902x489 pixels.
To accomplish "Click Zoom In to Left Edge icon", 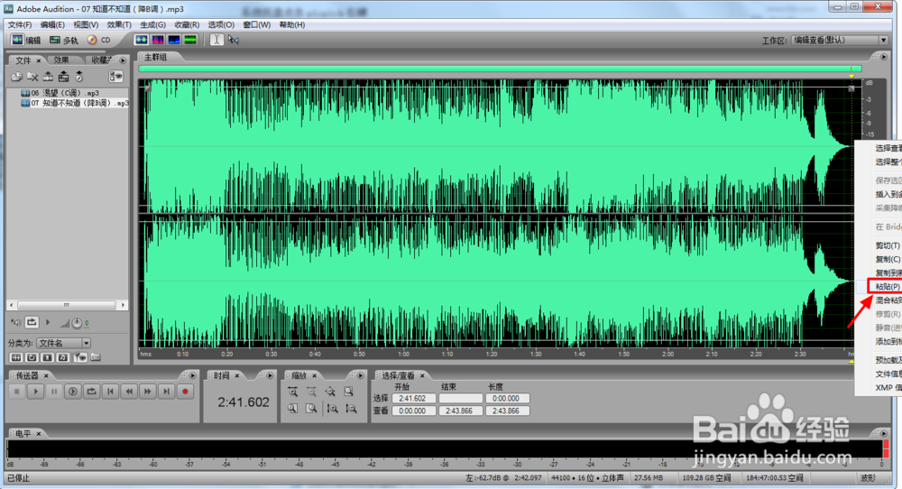I will (x=293, y=409).
